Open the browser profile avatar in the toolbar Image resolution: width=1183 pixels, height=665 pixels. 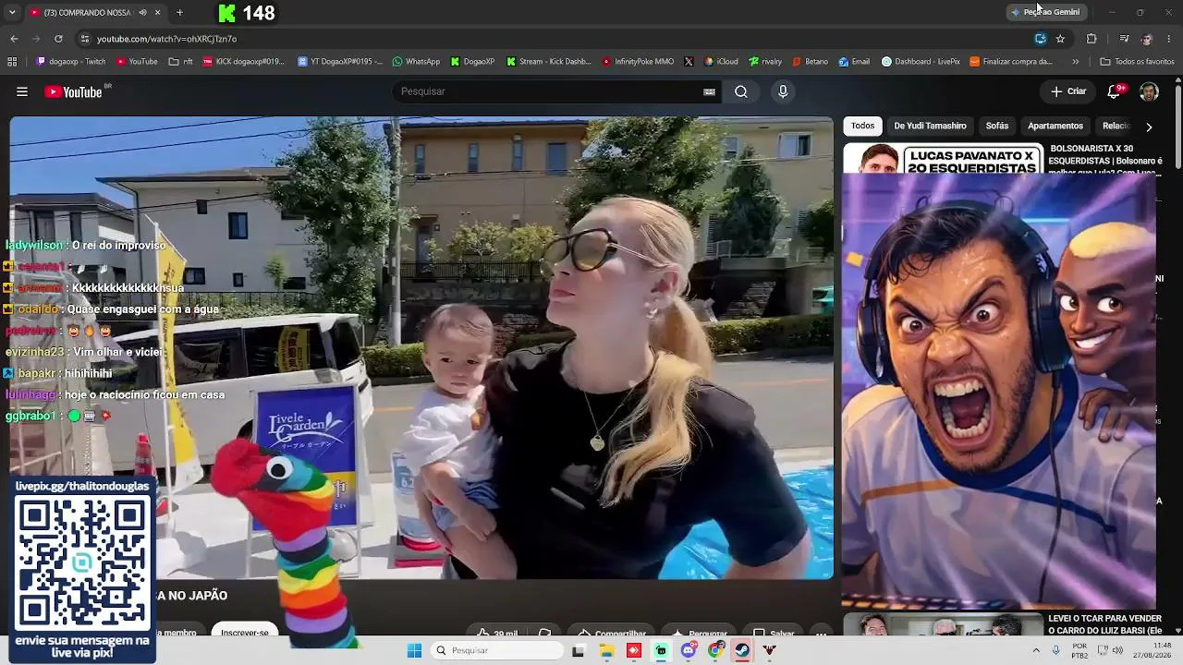click(x=1147, y=39)
